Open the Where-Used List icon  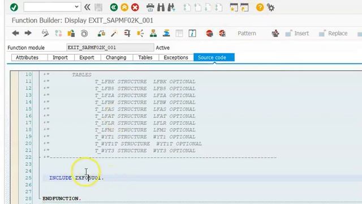140,33
